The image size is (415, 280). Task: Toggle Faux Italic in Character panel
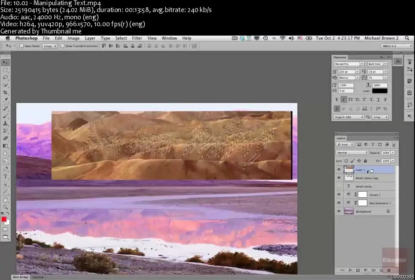(x=344, y=99)
